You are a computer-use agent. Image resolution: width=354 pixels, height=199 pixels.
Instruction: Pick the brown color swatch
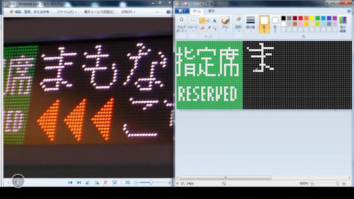point(295,24)
